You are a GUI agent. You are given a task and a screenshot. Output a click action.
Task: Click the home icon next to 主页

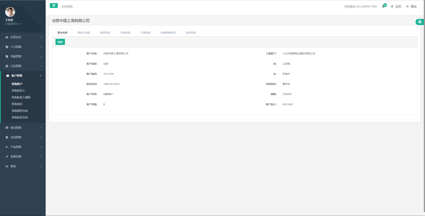coord(392,7)
